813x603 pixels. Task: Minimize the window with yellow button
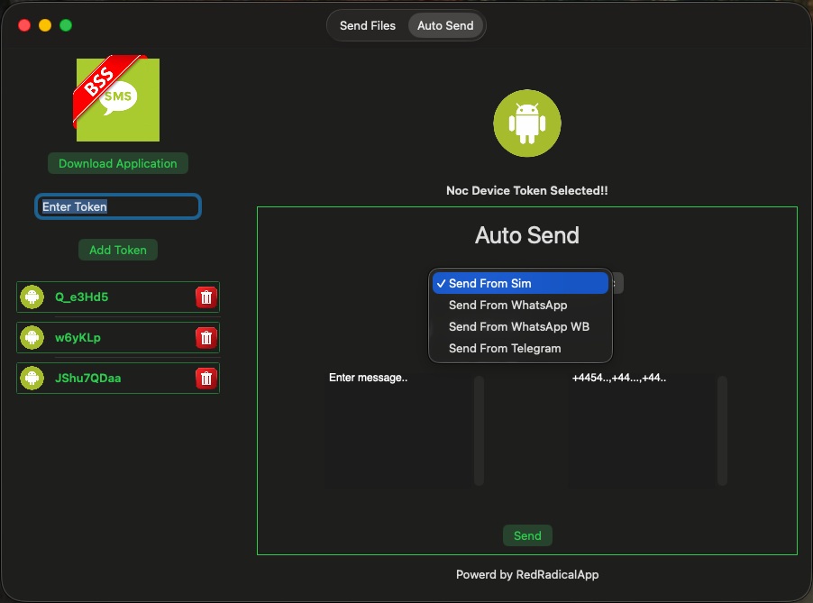pos(45,25)
